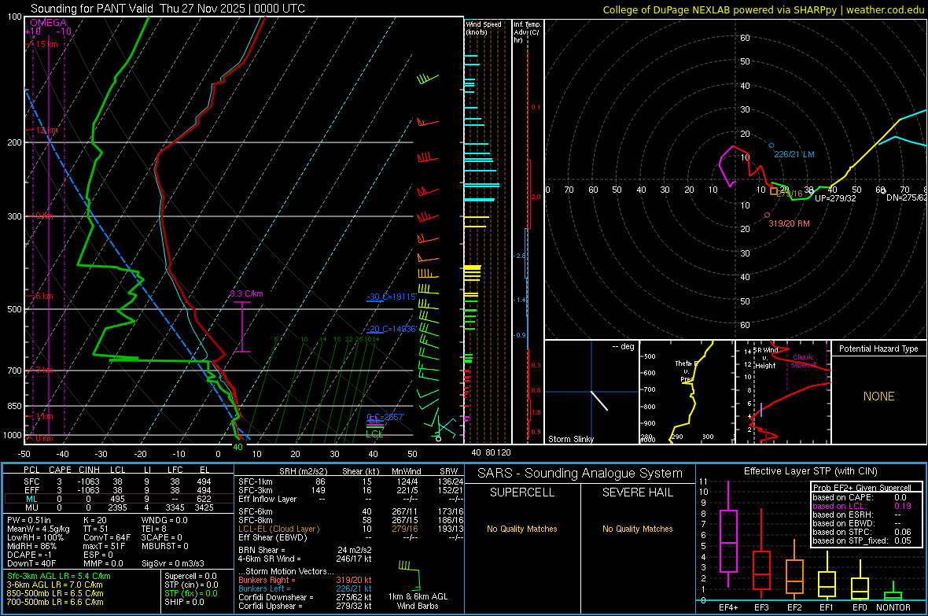
Task: Click the 8.3 C/km lapse rate label
Action: click(x=246, y=293)
